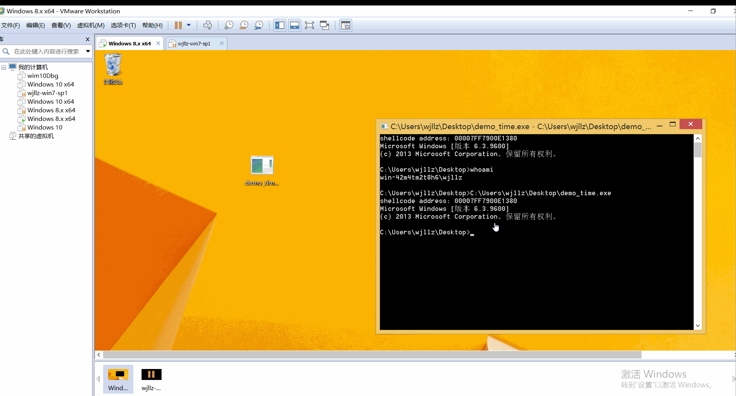This screenshot has height=396, width=736.
Task: Take a snapshot of this virtual machine
Action: [229, 25]
